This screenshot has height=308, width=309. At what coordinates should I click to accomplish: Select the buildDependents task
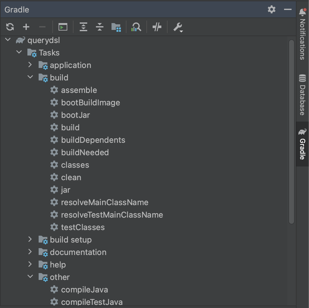[93, 140]
